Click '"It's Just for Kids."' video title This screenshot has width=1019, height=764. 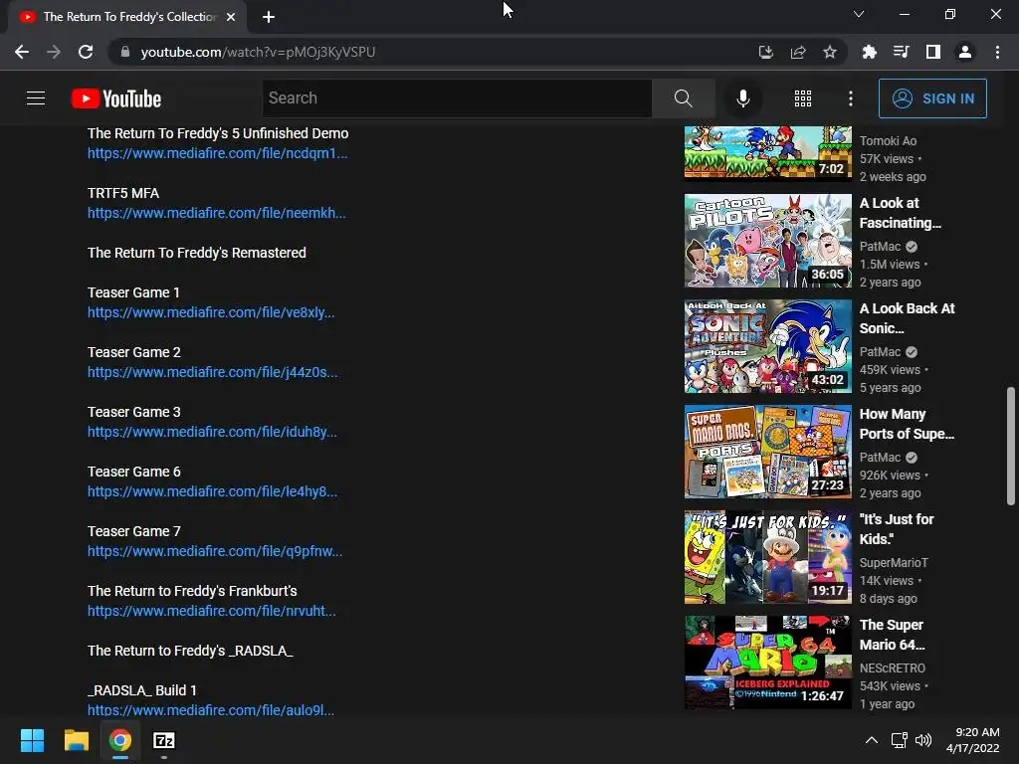[897, 529]
